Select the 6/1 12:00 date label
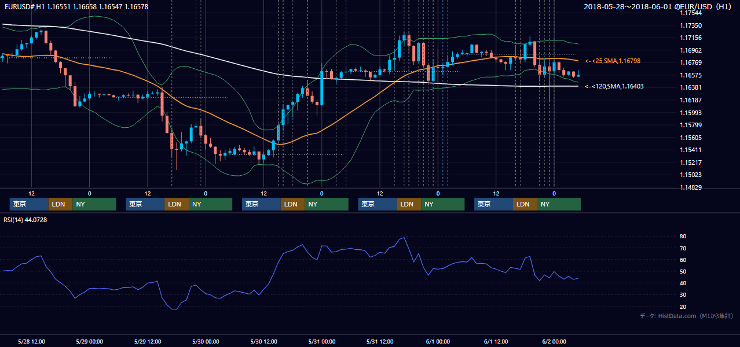 click(496, 341)
